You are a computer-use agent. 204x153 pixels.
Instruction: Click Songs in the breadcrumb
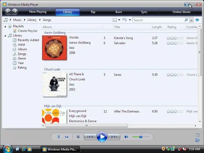coord(47,20)
